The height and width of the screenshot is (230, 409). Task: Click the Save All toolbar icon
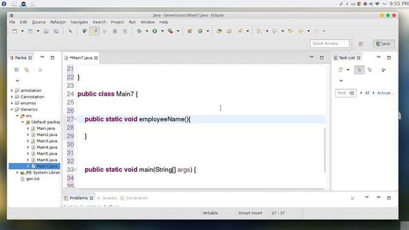[x=56, y=31]
